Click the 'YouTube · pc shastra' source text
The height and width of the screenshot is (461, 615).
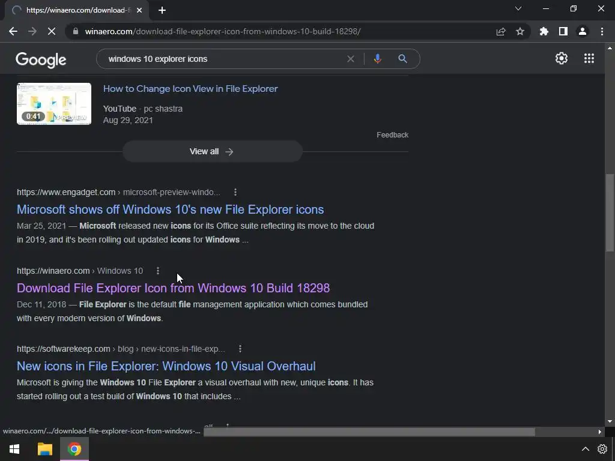[x=143, y=109]
